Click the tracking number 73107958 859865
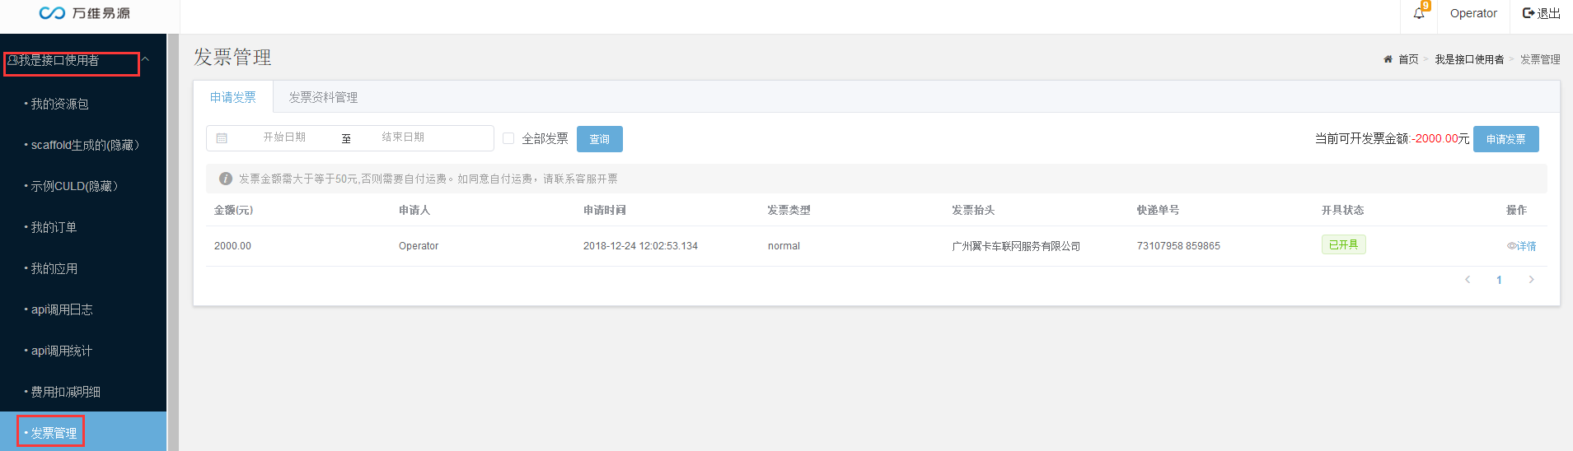Viewport: 1573px width, 451px height. coord(1178,246)
